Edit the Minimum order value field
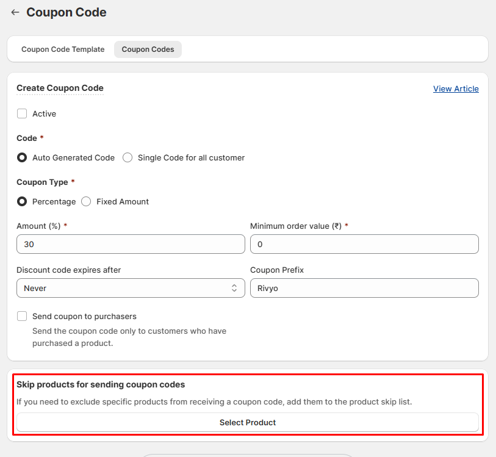This screenshot has height=457, width=496. coord(364,244)
